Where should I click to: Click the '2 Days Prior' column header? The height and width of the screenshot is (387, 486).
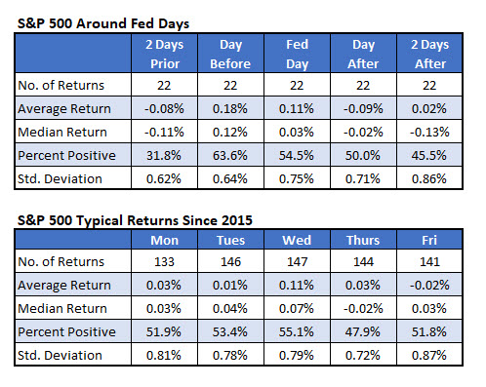(x=164, y=54)
